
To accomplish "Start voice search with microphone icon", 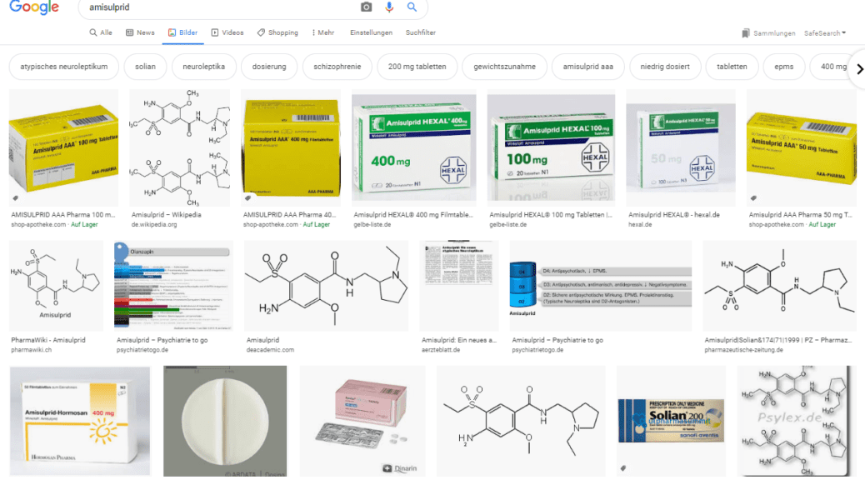I will [x=389, y=7].
